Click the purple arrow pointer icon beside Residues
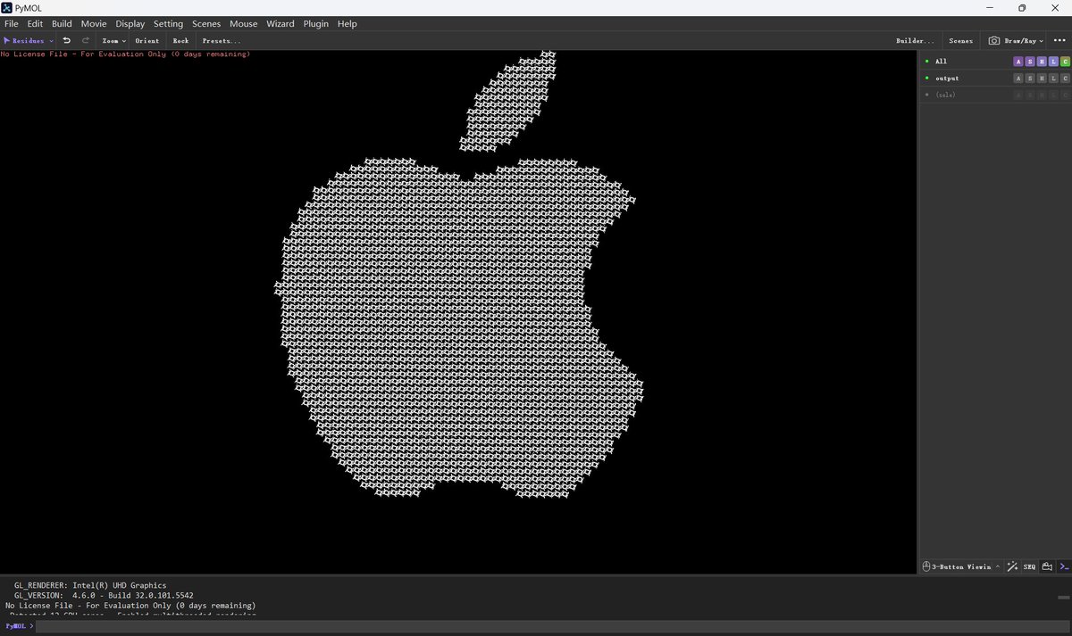Viewport: 1072px width, 636px height. (x=6, y=40)
